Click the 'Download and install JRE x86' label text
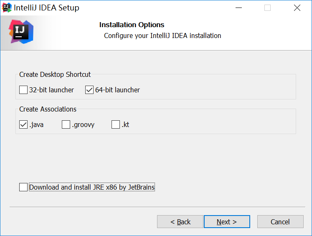Viewport: 312px width, 236px height. click(x=92, y=187)
